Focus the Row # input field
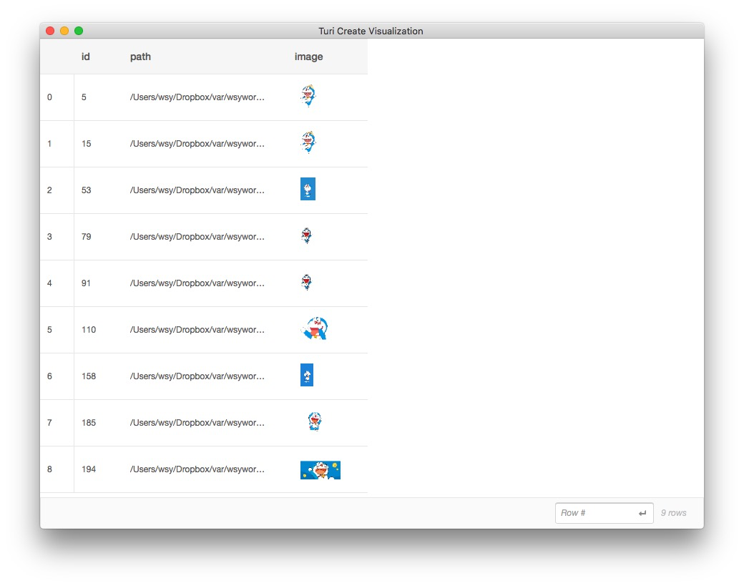 pos(595,513)
